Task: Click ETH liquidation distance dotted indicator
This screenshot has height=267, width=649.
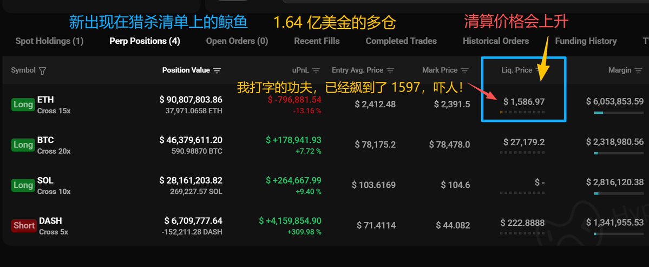Action: click(522, 112)
